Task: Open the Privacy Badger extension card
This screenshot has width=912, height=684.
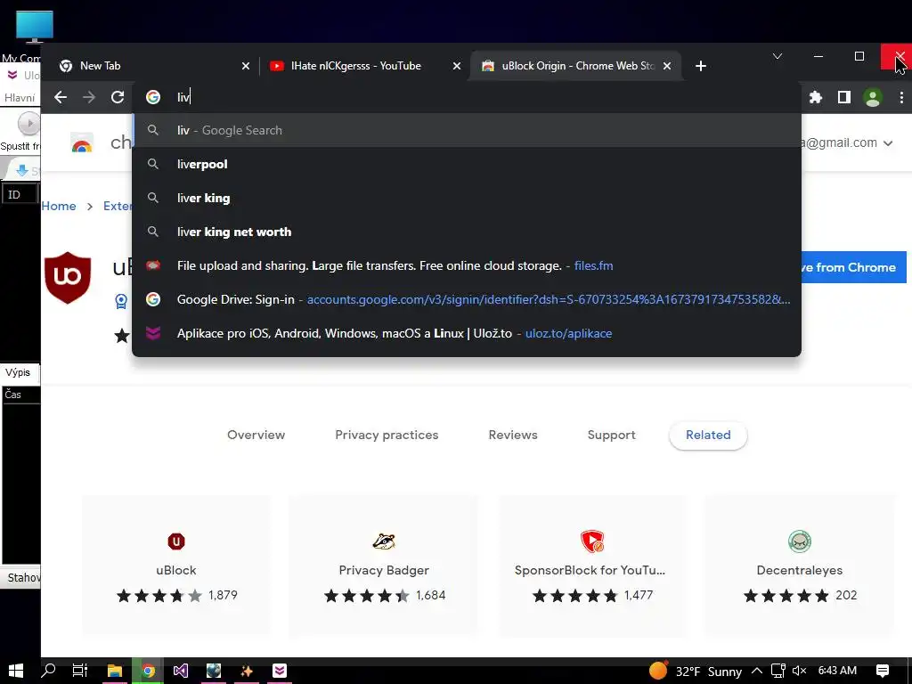Action: [384, 566]
